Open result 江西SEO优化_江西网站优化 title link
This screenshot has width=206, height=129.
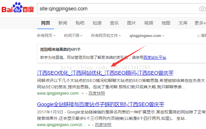[105, 73]
